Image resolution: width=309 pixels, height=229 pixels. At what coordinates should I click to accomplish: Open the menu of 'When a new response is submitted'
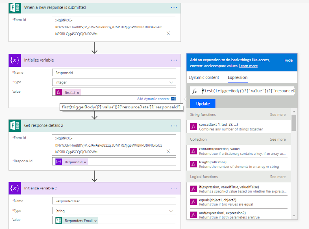[x=174, y=8]
